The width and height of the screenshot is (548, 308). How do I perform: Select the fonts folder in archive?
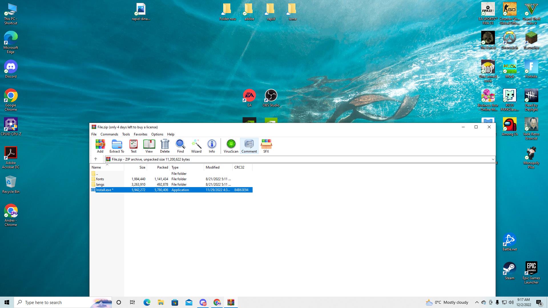[x=100, y=179]
